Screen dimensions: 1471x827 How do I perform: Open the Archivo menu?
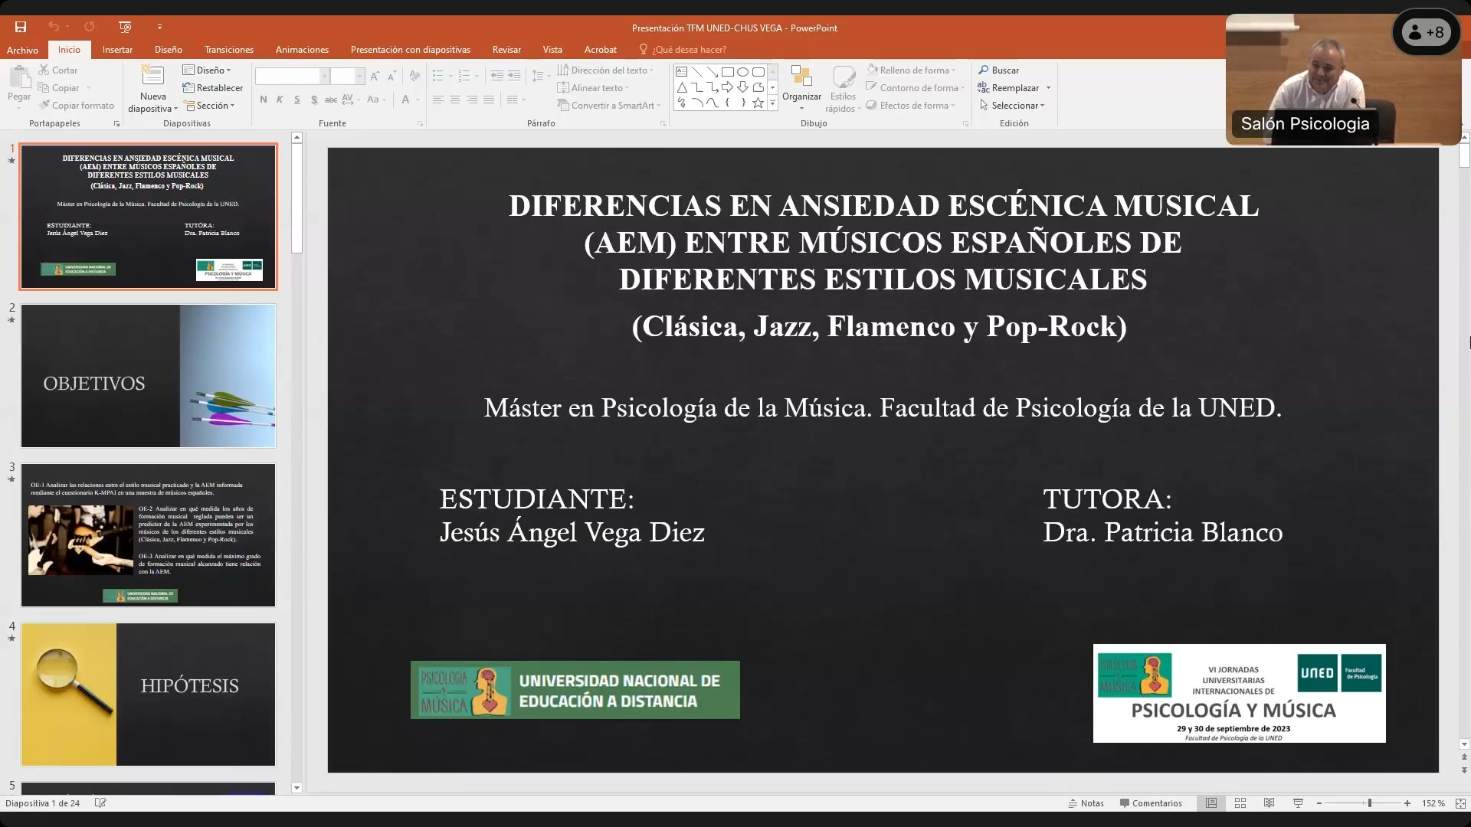pos(22,50)
